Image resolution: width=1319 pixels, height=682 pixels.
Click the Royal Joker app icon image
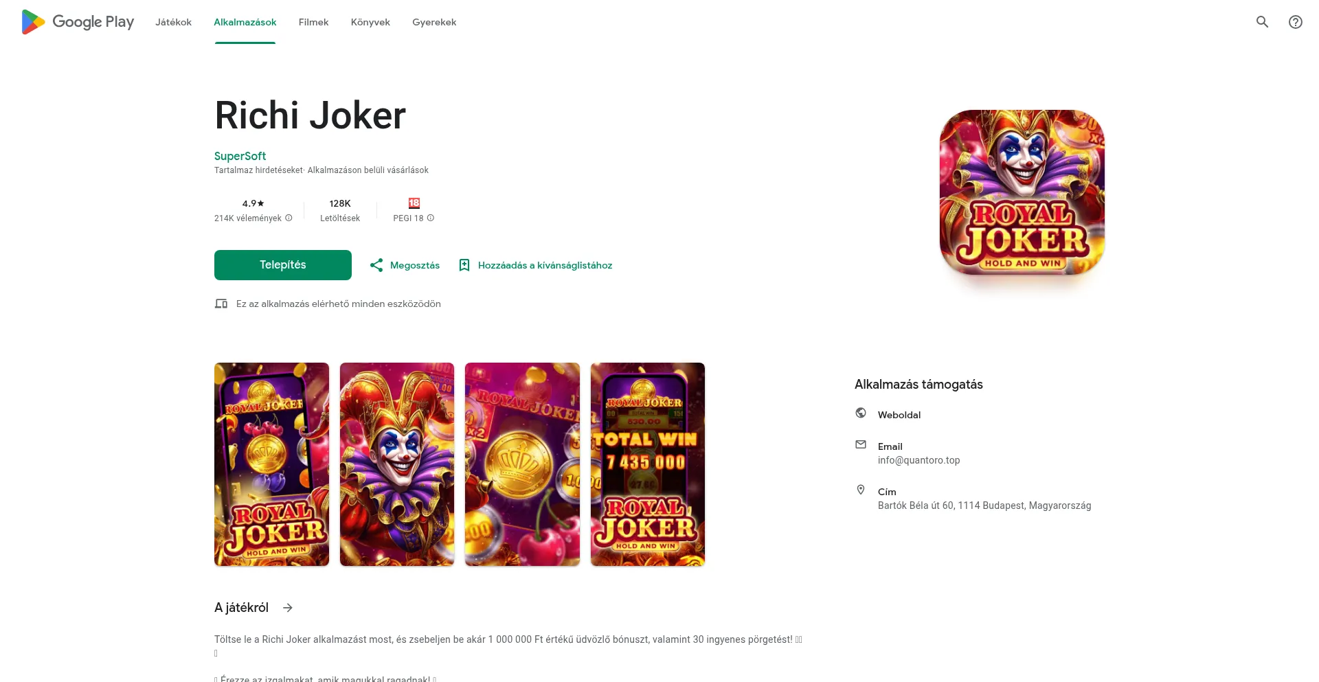(1022, 192)
